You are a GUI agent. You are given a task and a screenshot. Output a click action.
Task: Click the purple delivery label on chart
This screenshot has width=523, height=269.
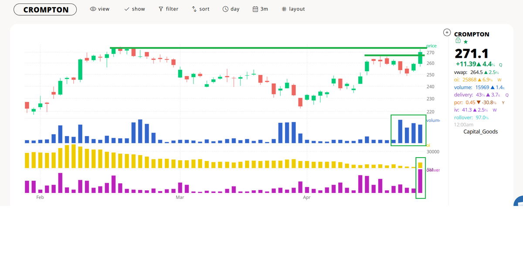point(433,170)
